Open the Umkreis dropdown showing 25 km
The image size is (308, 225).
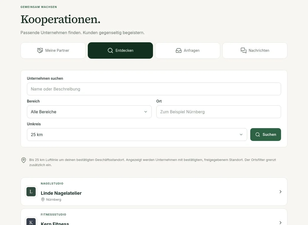pos(137,135)
